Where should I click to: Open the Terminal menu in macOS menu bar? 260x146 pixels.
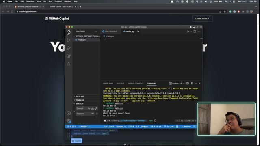pyautogui.click(x=58, y=2)
